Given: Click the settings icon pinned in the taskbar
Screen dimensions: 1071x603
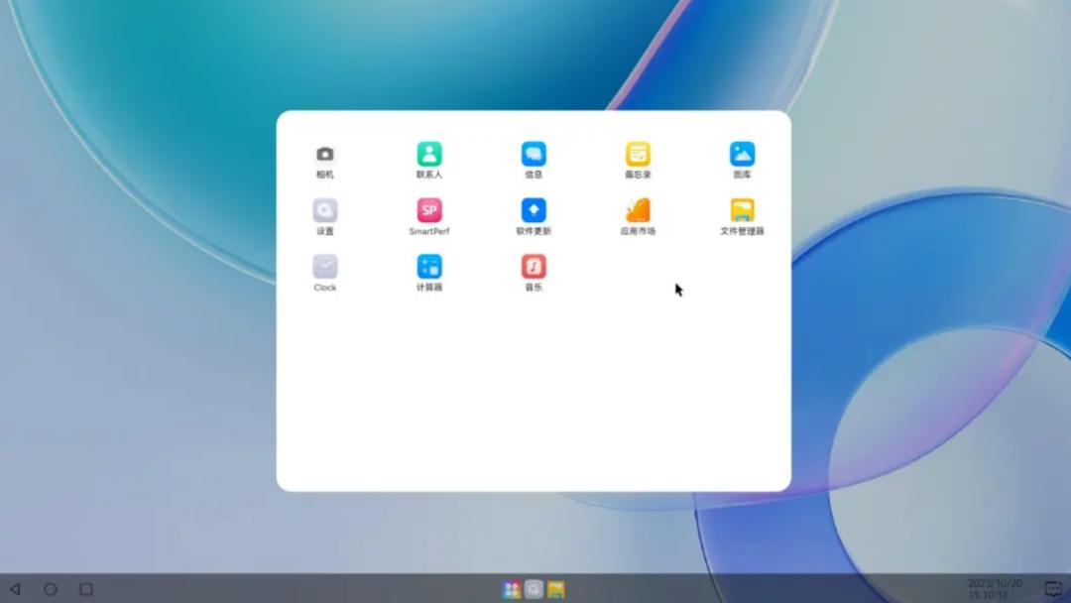Looking at the screenshot, I should [534, 588].
